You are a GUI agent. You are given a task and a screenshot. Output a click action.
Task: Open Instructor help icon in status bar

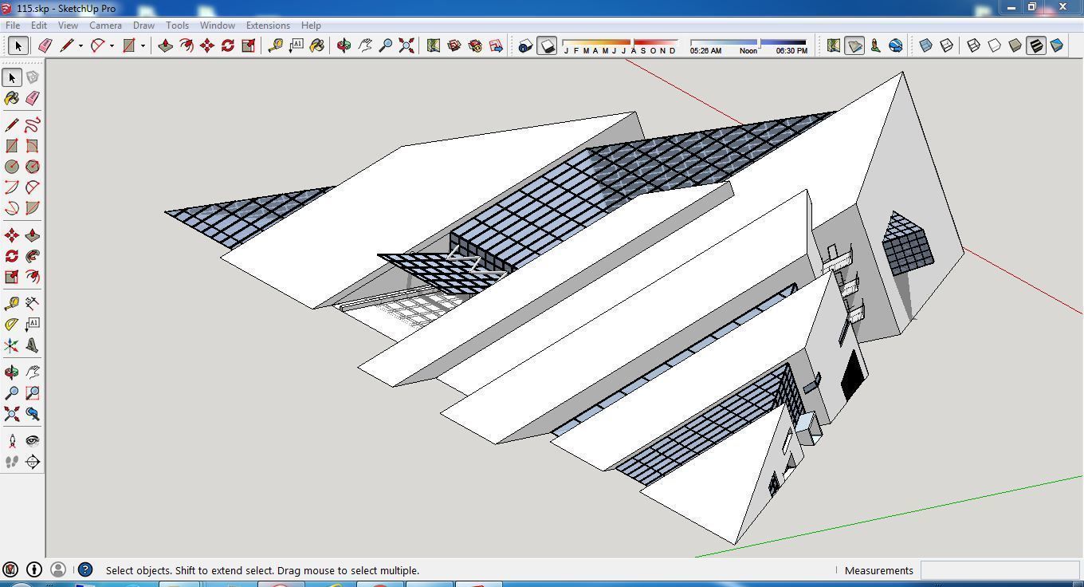pyautogui.click(x=85, y=570)
